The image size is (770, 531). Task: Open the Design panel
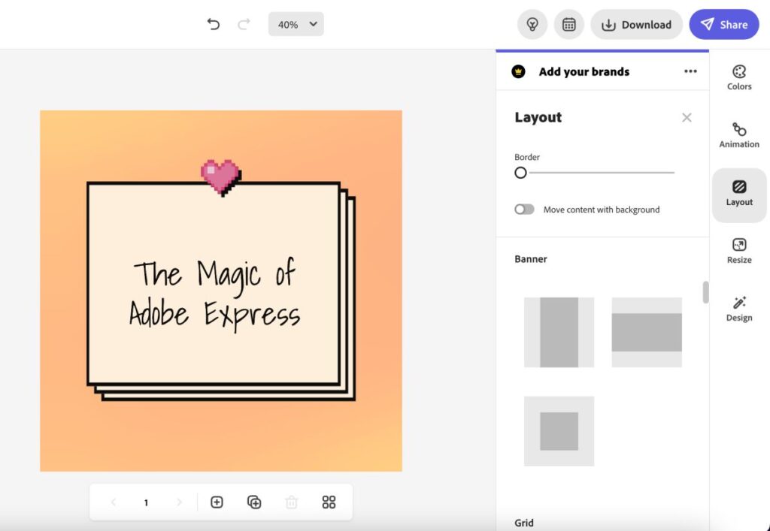pyautogui.click(x=738, y=307)
